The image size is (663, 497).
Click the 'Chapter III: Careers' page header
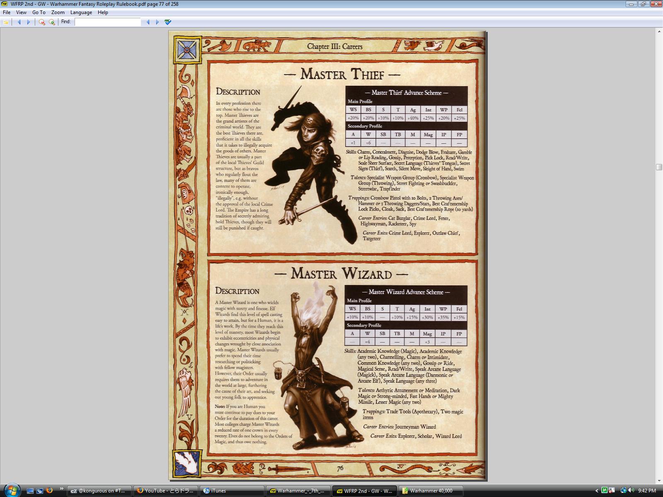(x=335, y=46)
